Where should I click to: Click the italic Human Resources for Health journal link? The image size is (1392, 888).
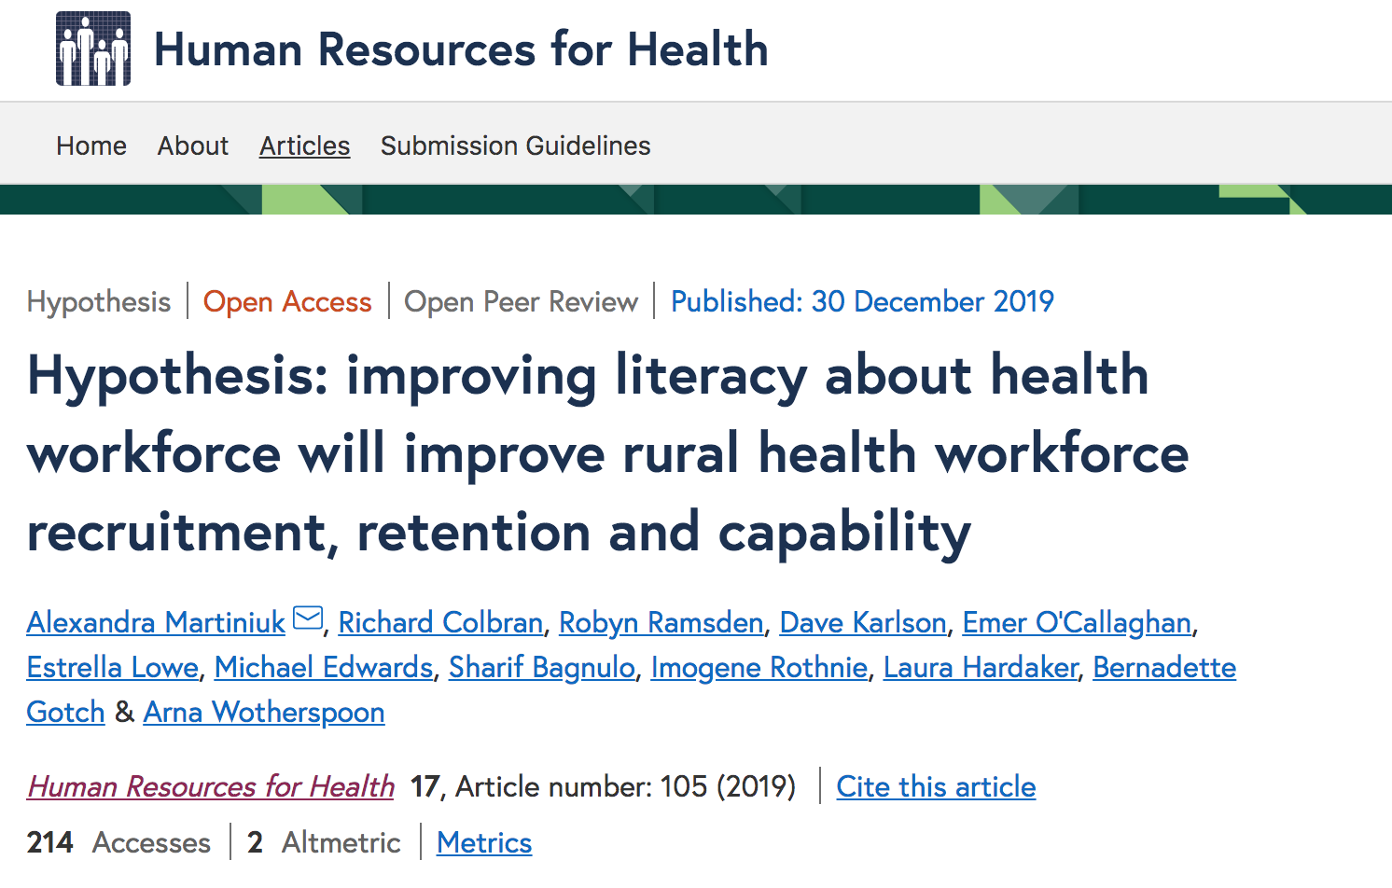click(211, 786)
